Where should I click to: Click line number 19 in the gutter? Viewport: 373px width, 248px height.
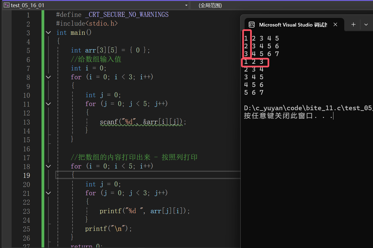27,175
